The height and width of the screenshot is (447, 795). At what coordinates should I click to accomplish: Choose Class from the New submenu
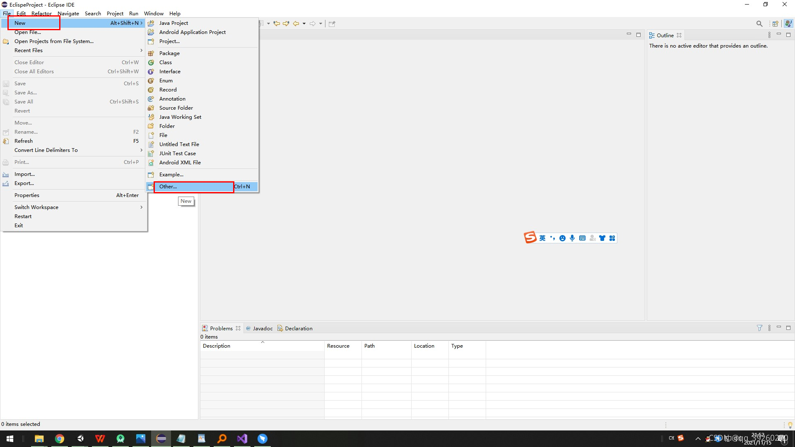(x=165, y=62)
